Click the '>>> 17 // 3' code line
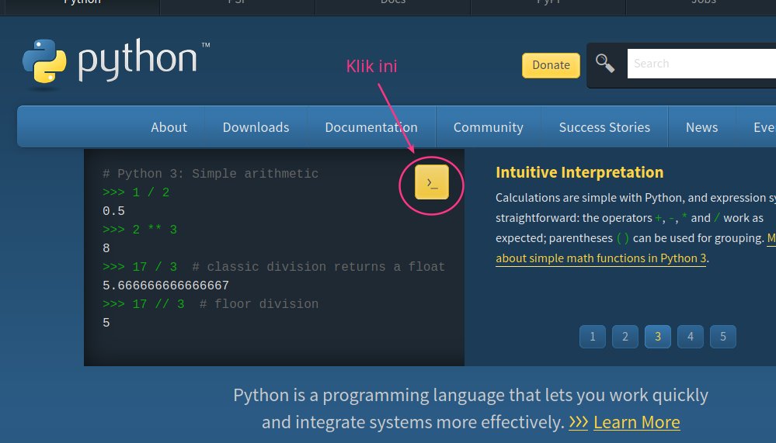The image size is (776, 443). coord(144,304)
